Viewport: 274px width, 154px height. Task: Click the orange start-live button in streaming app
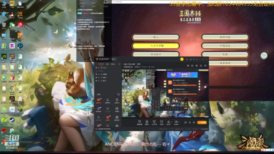pyautogui.click(x=202, y=123)
